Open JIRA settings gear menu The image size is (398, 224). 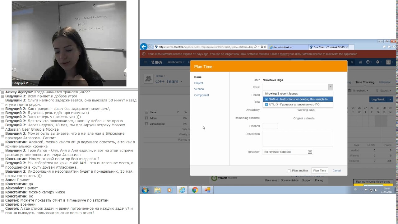379,62
